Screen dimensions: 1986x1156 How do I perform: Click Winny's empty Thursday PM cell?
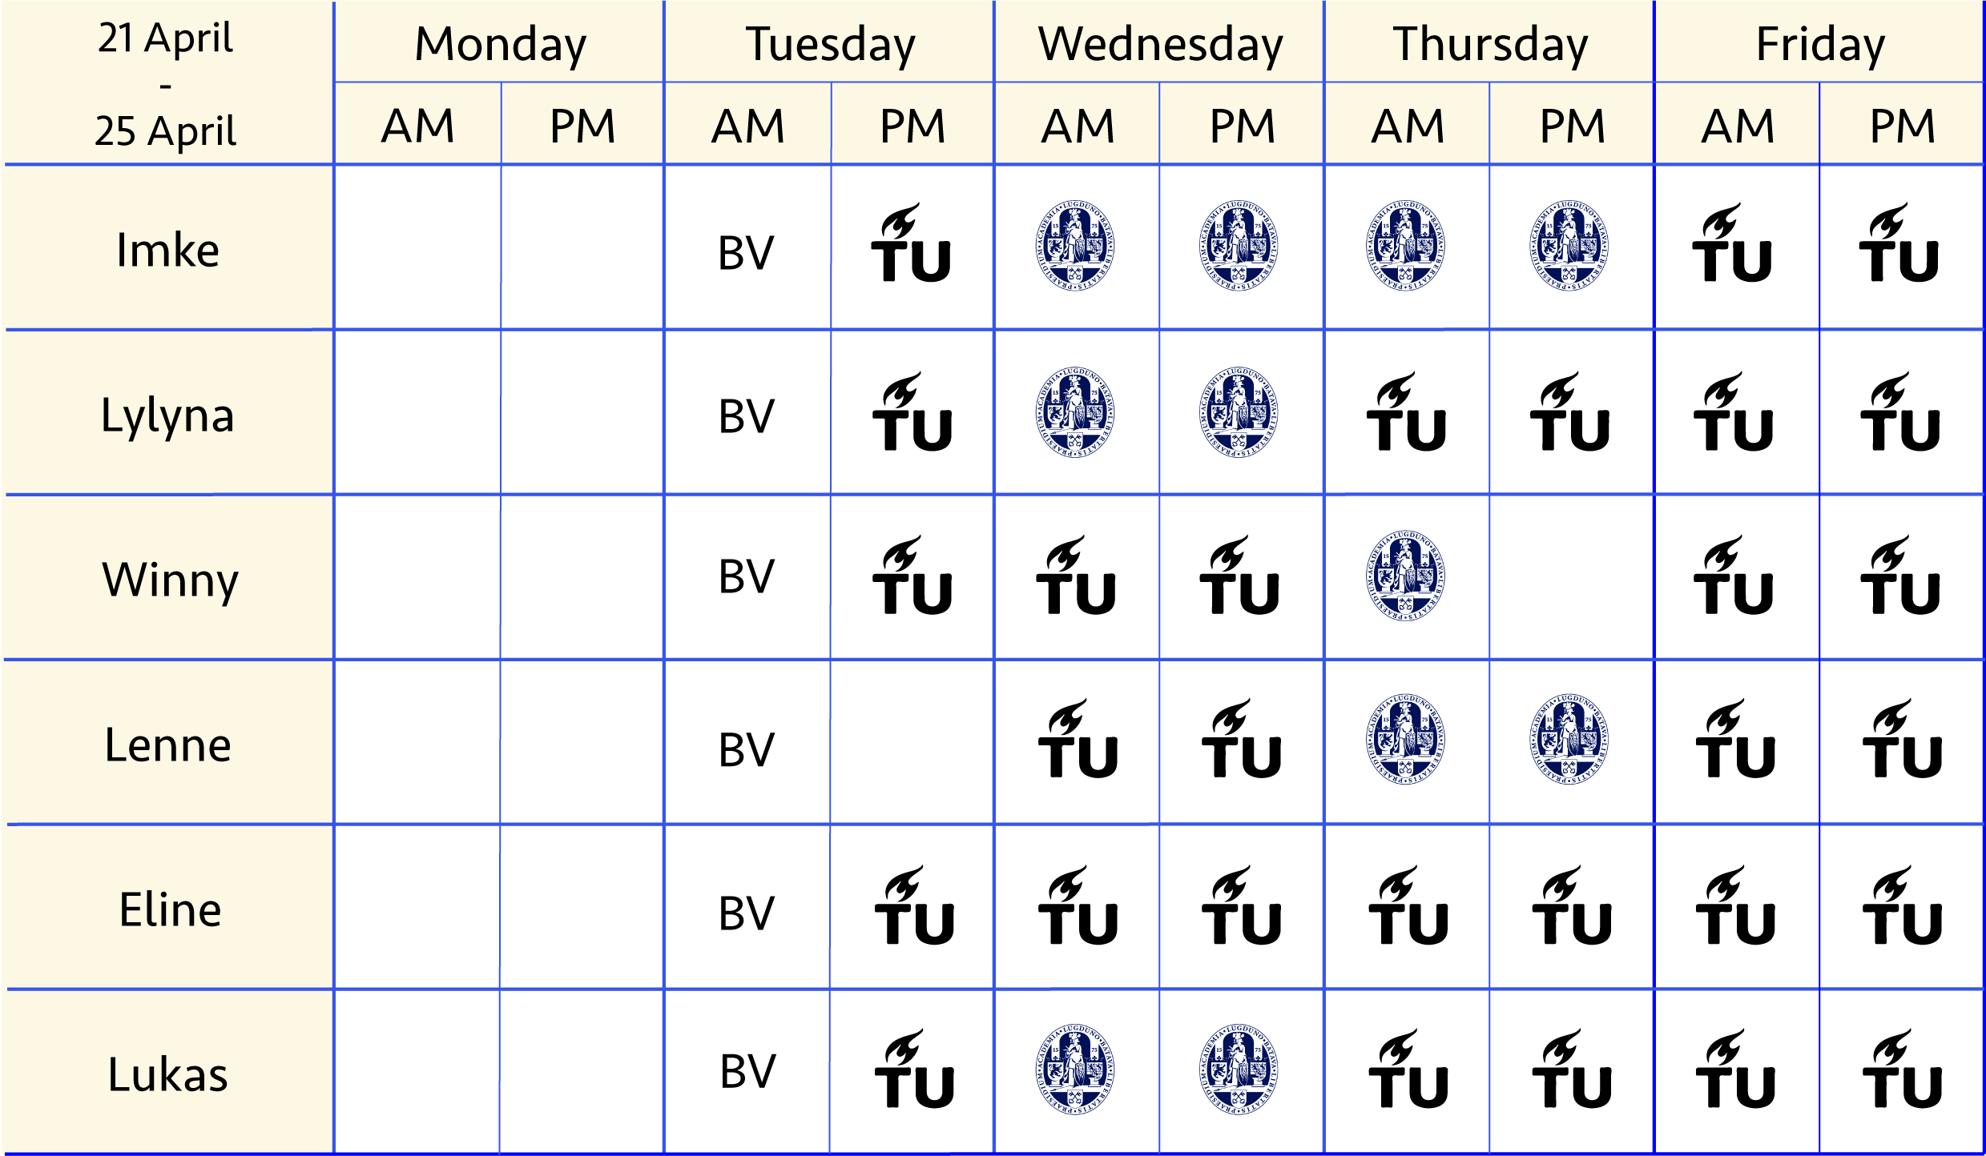1571,577
